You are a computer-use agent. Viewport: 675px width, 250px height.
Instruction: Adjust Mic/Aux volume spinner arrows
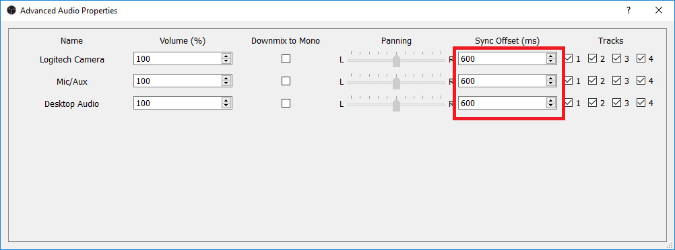pyautogui.click(x=226, y=81)
